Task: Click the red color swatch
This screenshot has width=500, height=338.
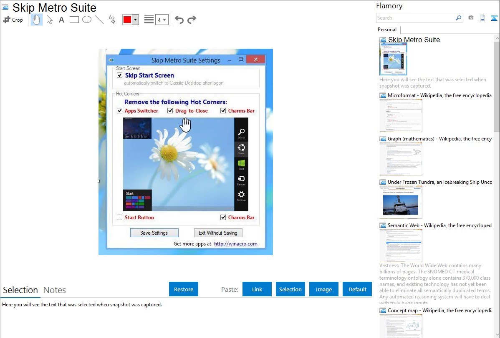Action: (x=127, y=20)
